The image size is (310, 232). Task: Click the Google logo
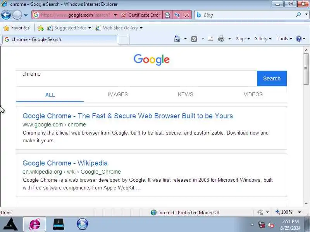click(x=152, y=60)
